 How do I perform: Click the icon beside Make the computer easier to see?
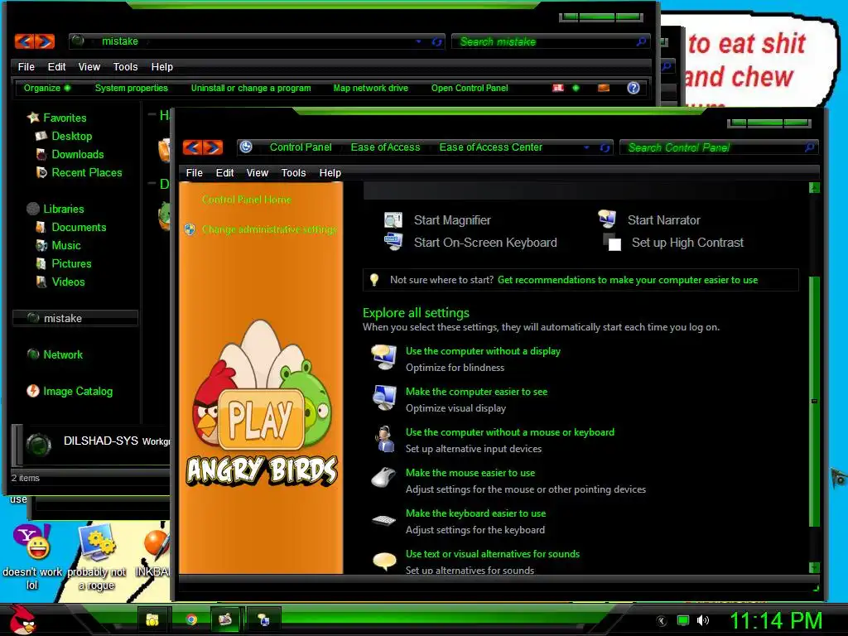coord(384,398)
